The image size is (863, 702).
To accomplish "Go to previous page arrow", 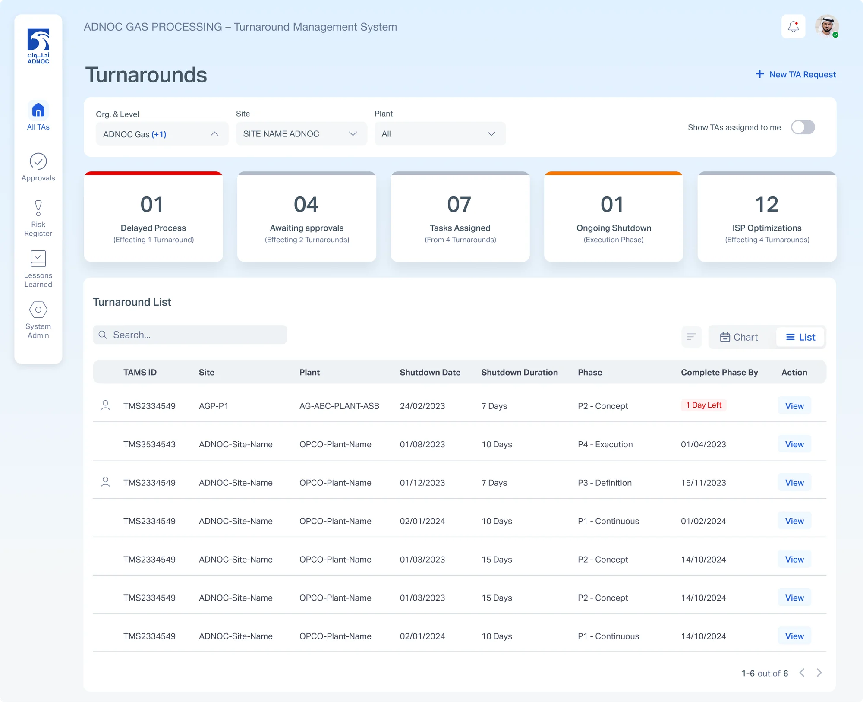I will (802, 673).
